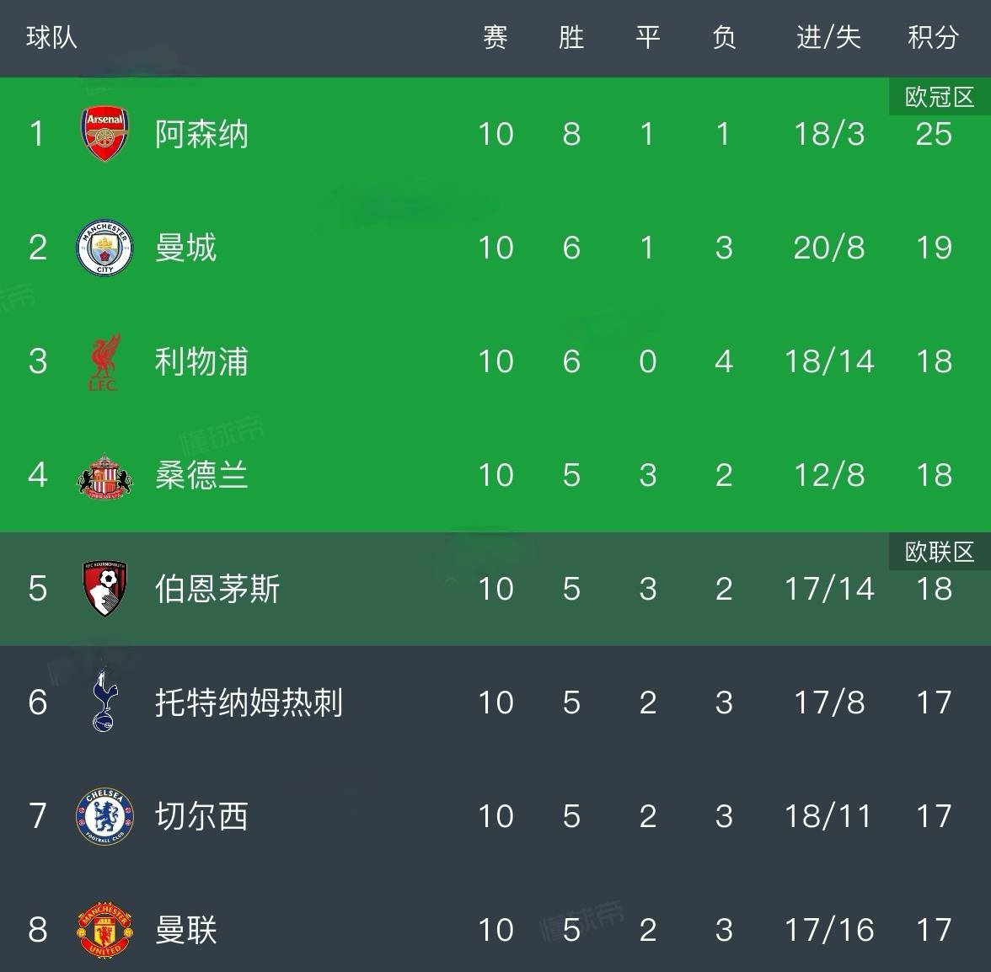Image resolution: width=991 pixels, height=972 pixels.
Task: Click the 胜 column header
Action: [571, 38]
